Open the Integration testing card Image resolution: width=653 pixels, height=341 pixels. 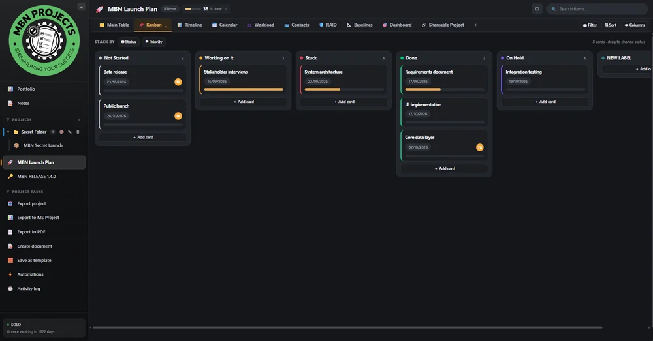(x=545, y=80)
